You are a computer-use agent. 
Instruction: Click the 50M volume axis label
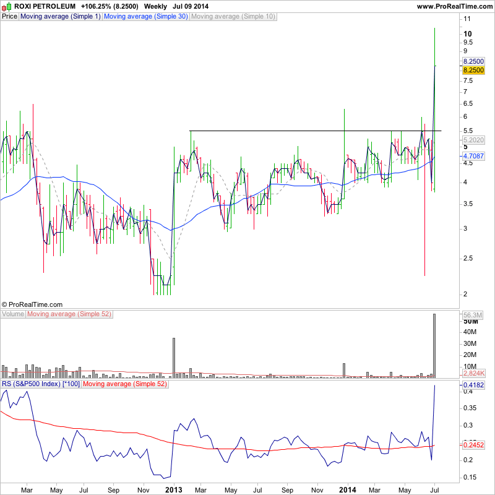[470, 322]
